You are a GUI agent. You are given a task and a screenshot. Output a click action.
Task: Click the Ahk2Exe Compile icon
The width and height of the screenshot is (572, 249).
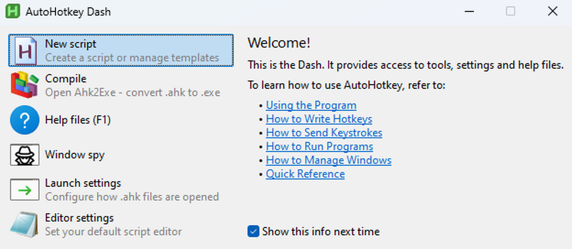pyautogui.click(x=24, y=85)
